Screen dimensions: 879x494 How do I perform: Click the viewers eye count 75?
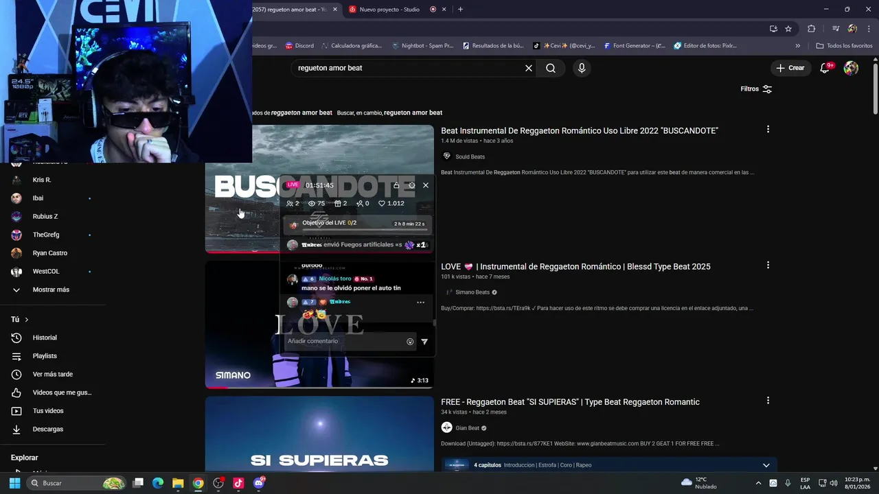point(317,203)
